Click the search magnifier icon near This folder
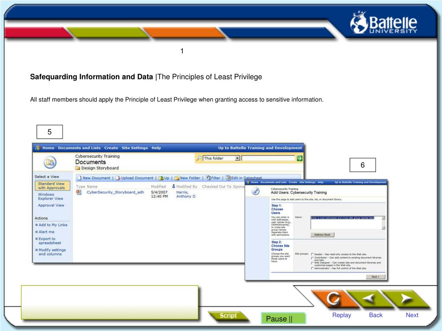Screen dimensions: 442x331 click(x=199, y=158)
